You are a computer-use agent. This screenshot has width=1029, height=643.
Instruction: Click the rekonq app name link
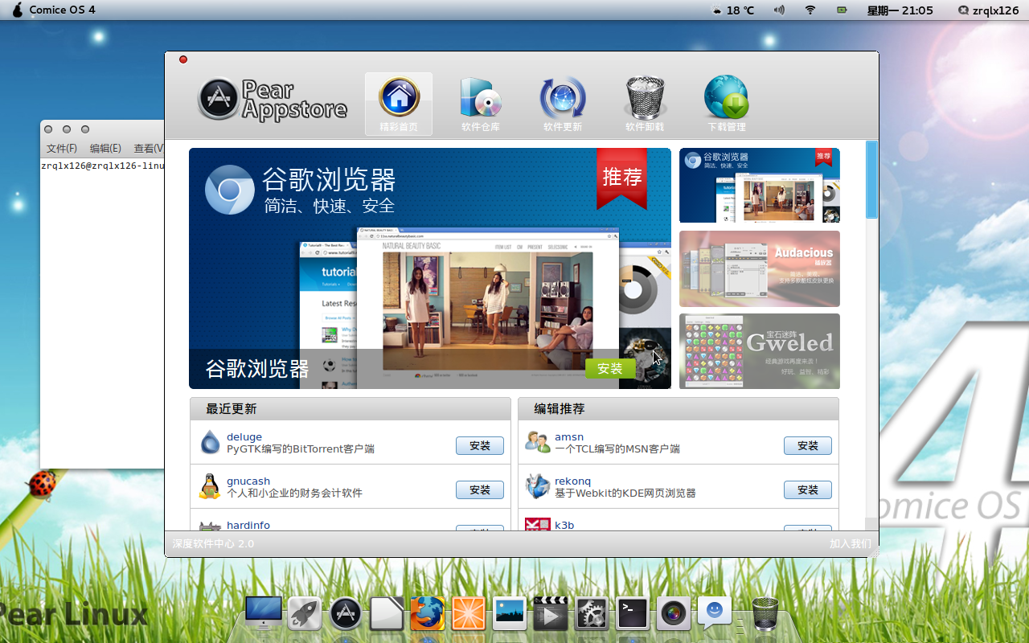tap(572, 481)
